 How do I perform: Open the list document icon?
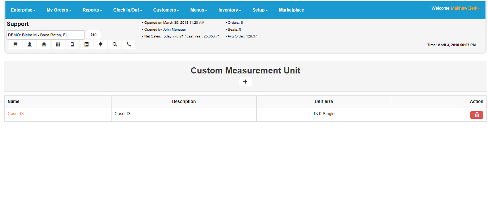click(x=86, y=45)
